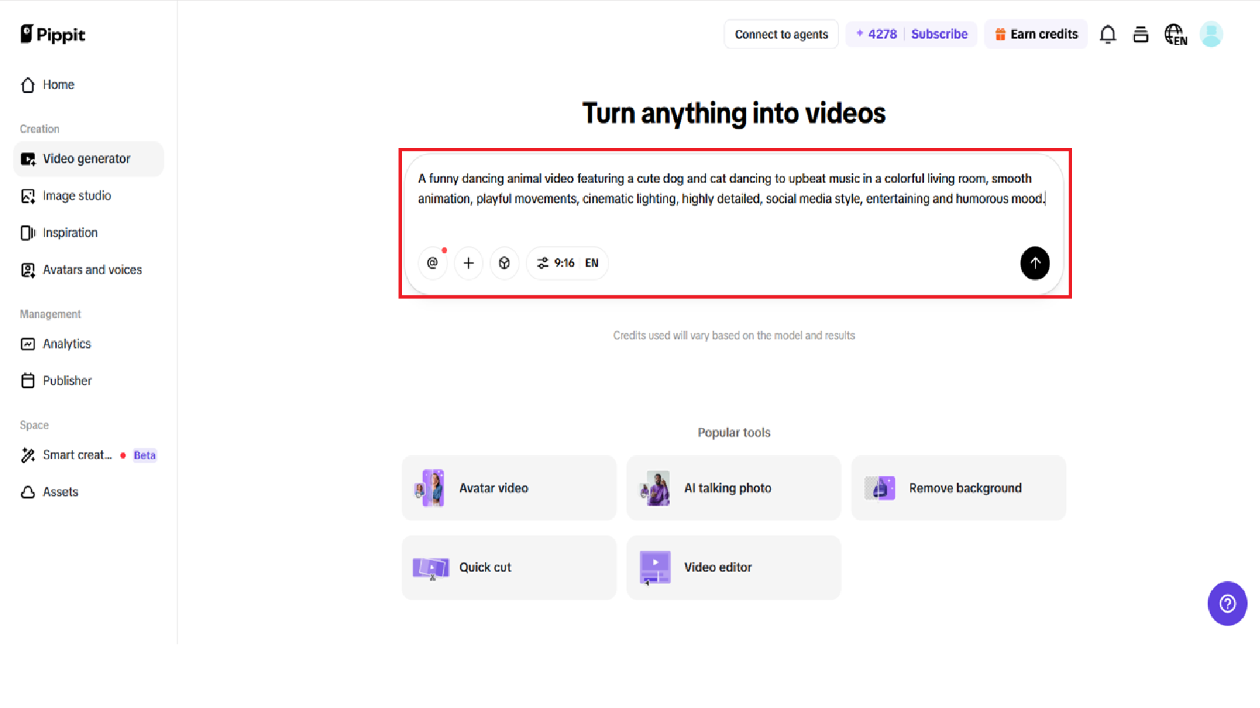
Task: Click the Home house icon
Action: (28, 85)
